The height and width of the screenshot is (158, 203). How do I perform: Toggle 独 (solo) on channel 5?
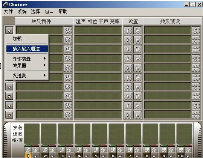tap(96, 150)
